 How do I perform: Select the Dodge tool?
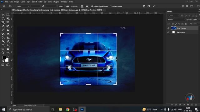(3, 41)
